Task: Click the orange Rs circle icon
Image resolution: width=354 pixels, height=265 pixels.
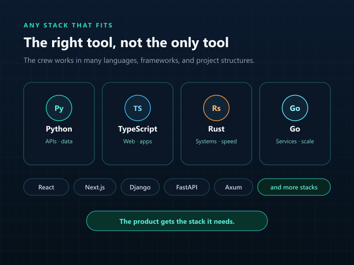Action: click(x=216, y=108)
